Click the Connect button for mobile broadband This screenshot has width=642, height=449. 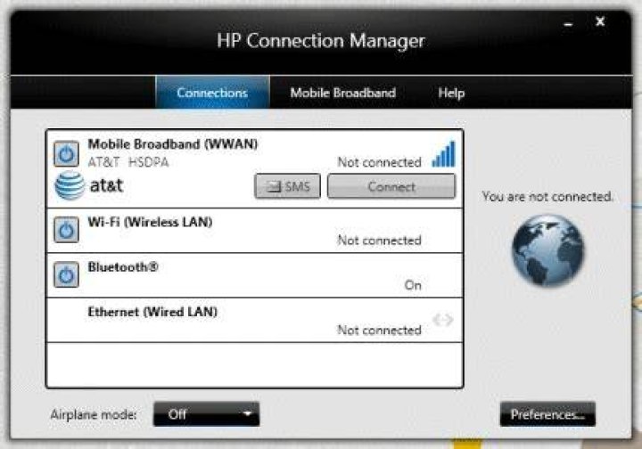tap(391, 186)
